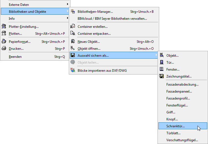Click the window icon beside Fenster...
This screenshot has width=208, height=144.
[162, 69]
